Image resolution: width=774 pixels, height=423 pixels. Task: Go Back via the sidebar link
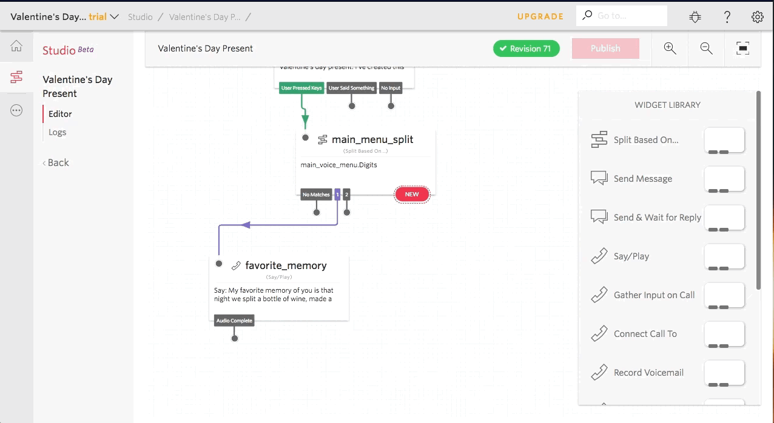(x=56, y=162)
